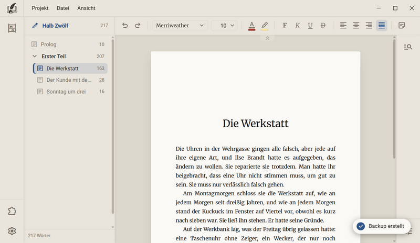Align text right
The height and width of the screenshot is (243, 420).
[369, 25]
